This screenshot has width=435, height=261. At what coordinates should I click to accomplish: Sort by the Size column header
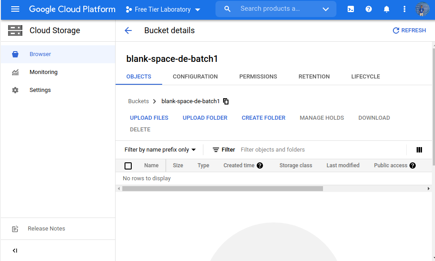(x=178, y=165)
